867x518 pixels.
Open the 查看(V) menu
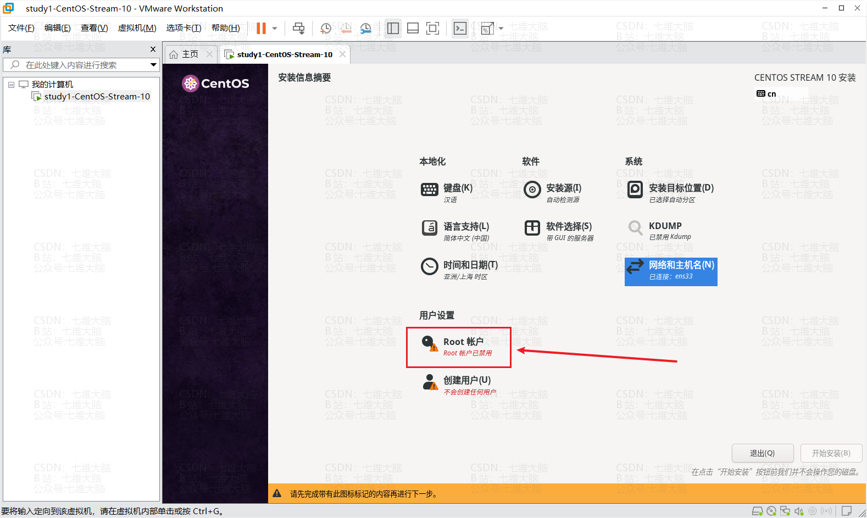coord(95,28)
